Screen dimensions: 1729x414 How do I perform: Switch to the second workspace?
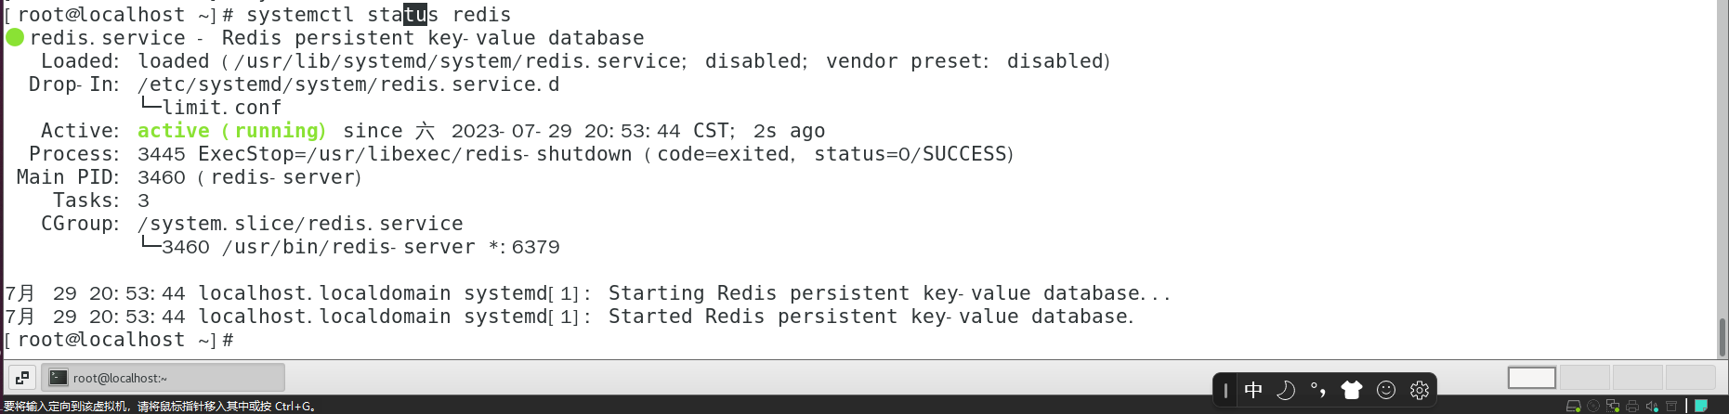tap(1584, 378)
